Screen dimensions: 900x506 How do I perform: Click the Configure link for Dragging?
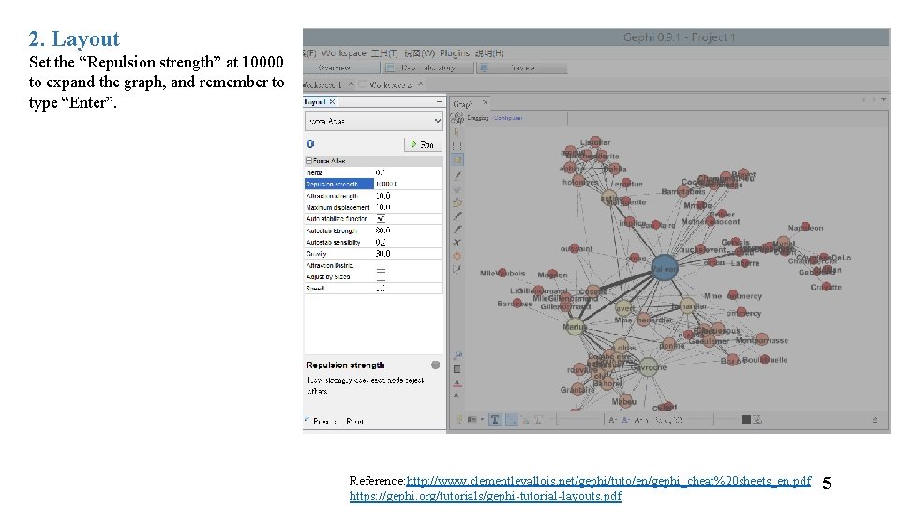508,118
